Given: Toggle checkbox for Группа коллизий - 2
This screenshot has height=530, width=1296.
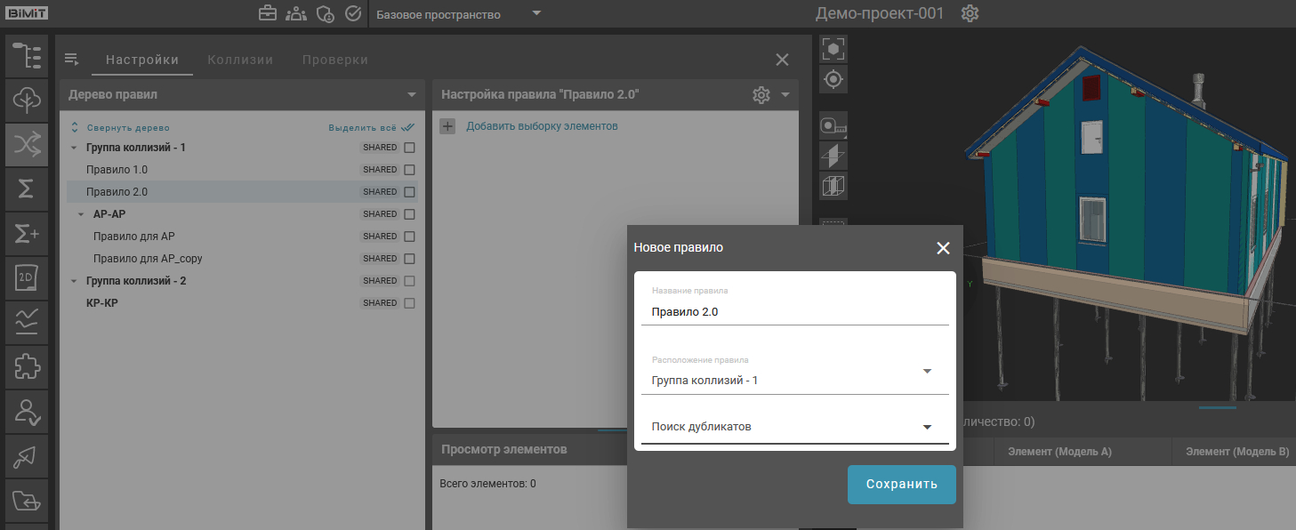Looking at the screenshot, I should pos(410,281).
